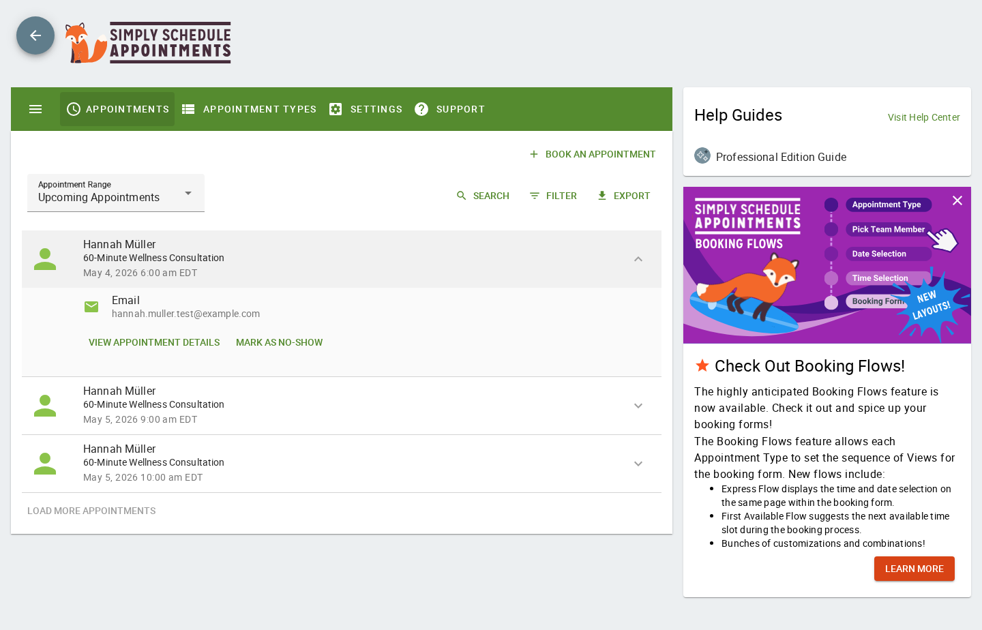Screen dimensions: 982x630
Task: Click person avatar for May 5 10:00 am appointment
Action: pos(45,464)
